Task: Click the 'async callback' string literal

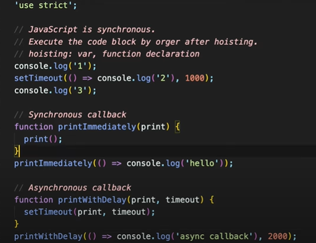Action: click(215, 236)
